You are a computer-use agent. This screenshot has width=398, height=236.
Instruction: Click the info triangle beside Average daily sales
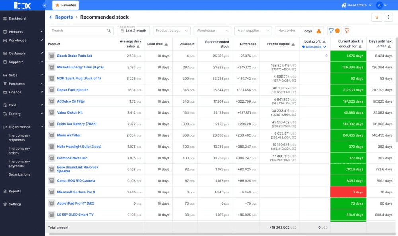(138, 46)
